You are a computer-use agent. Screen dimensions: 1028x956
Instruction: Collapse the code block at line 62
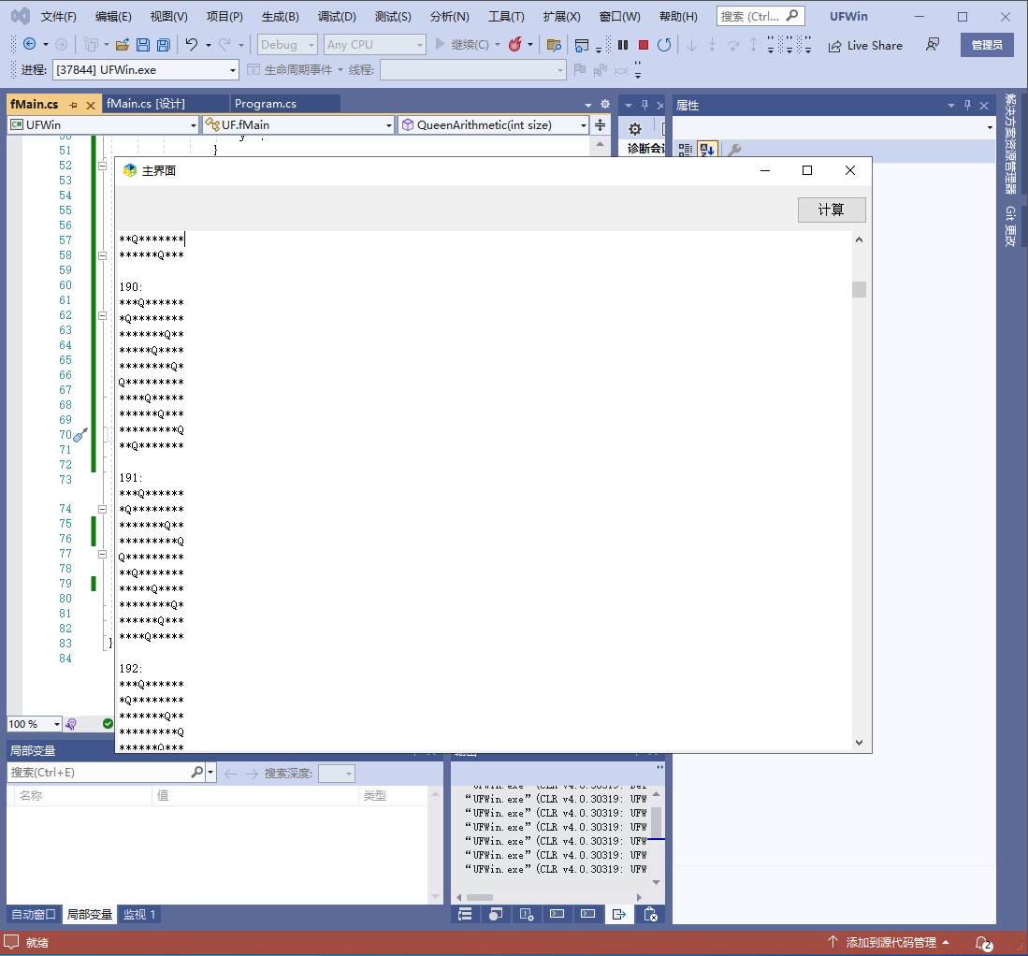[x=102, y=315]
